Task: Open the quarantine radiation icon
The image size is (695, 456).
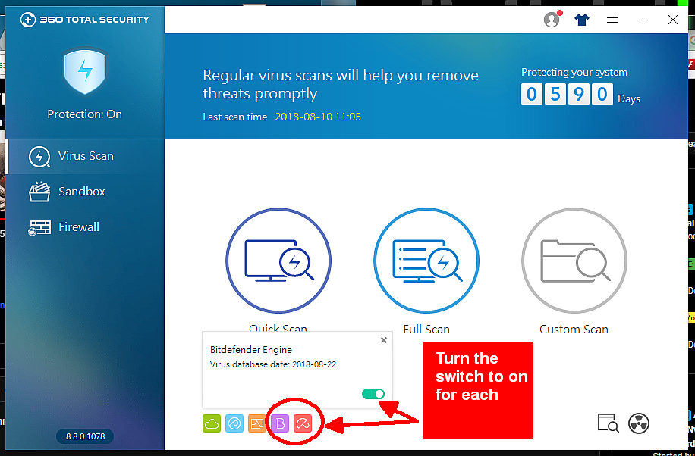Action: click(639, 423)
